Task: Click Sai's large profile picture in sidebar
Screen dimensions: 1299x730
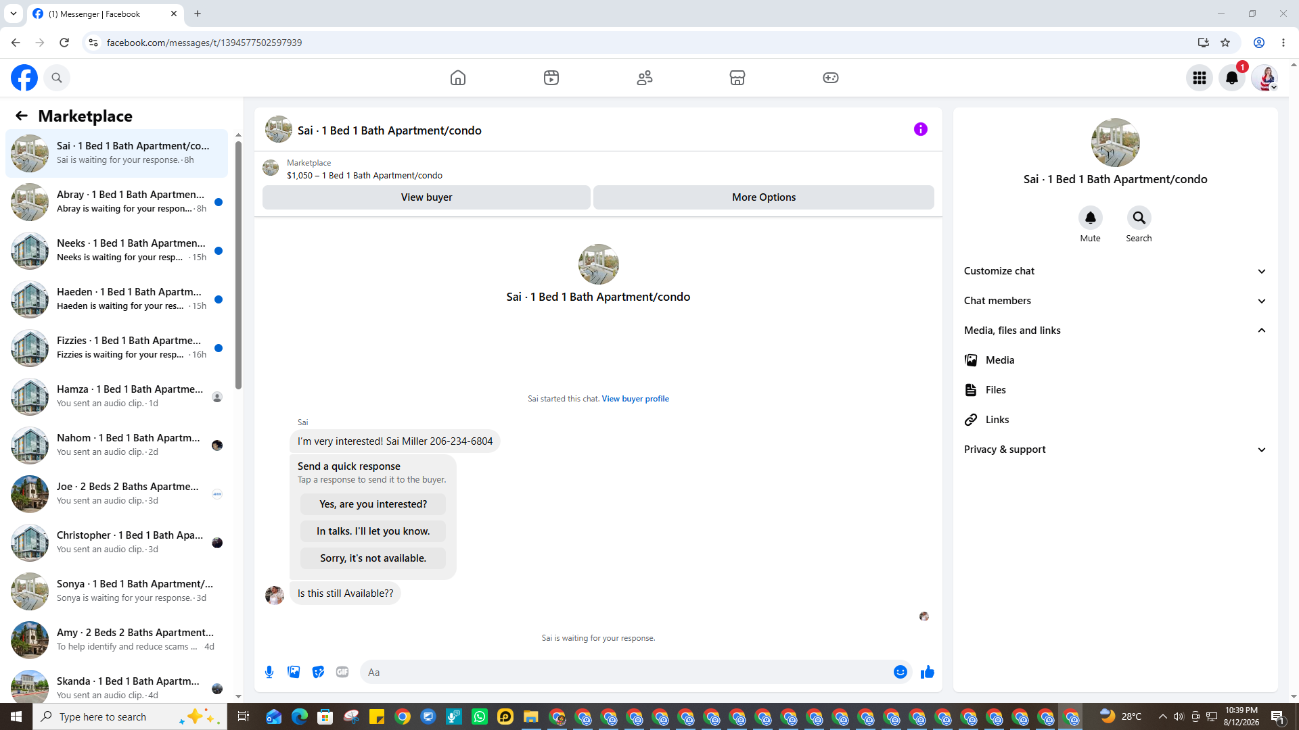Action: [x=1115, y=143]
